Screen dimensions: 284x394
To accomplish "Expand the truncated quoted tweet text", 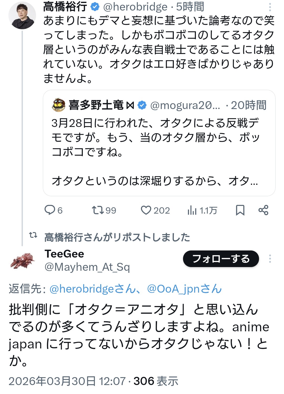I will (155, 181).
